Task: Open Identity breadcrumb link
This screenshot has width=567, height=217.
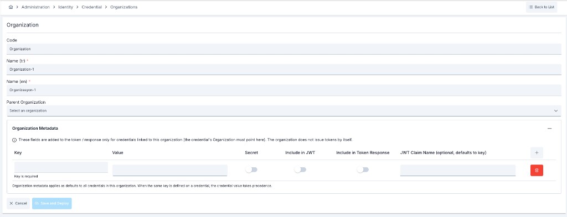Action: pyautogui.click(x=65, y=7)
